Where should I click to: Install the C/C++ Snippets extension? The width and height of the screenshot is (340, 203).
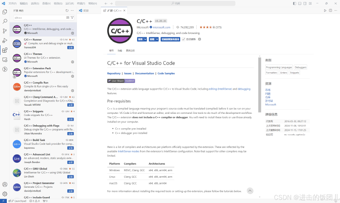coord(71,119)
